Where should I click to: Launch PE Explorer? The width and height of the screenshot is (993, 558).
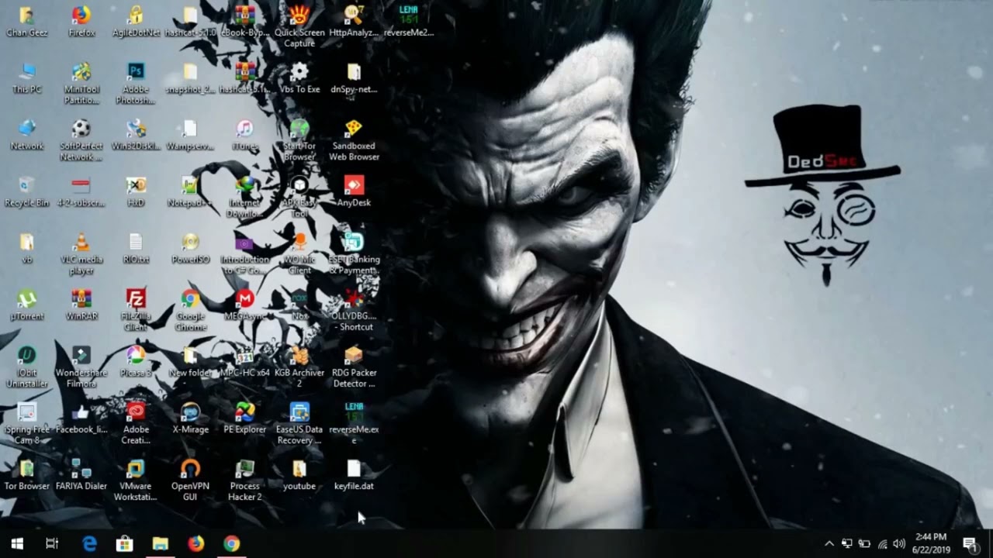tap(244, 418)
